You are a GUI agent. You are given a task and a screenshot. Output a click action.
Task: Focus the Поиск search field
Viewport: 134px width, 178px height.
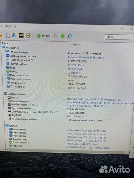pyautogui.click(x=119, y=37)
